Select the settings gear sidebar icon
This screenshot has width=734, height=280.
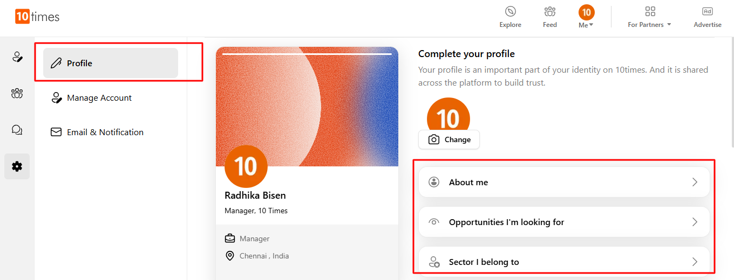pyautogui.click(x=17, y=166)
